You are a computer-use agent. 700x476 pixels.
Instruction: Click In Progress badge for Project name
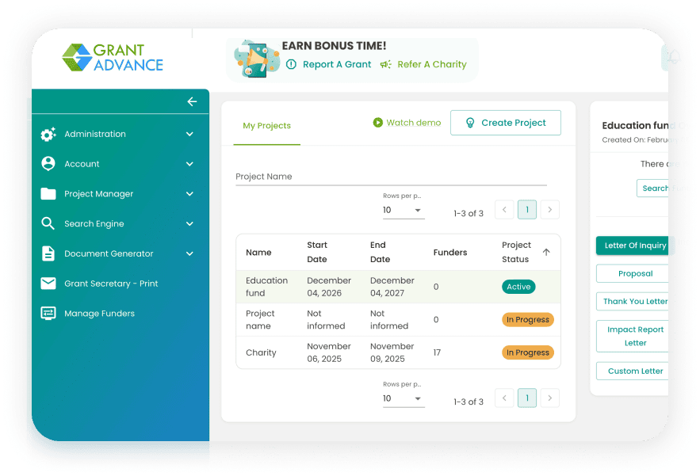click(528, 320)
